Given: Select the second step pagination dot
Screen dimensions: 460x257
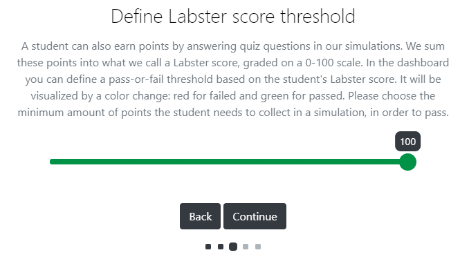Looking at the screenshot, I should coord(221,247).
